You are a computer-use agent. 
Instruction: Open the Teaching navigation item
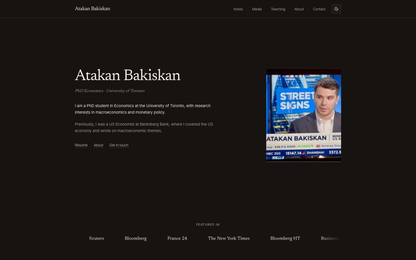point(278,9)
